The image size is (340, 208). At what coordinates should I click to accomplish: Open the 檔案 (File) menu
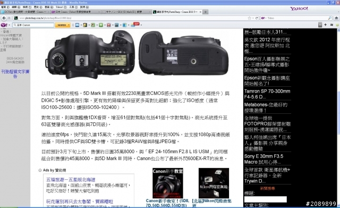pos(5,7)
